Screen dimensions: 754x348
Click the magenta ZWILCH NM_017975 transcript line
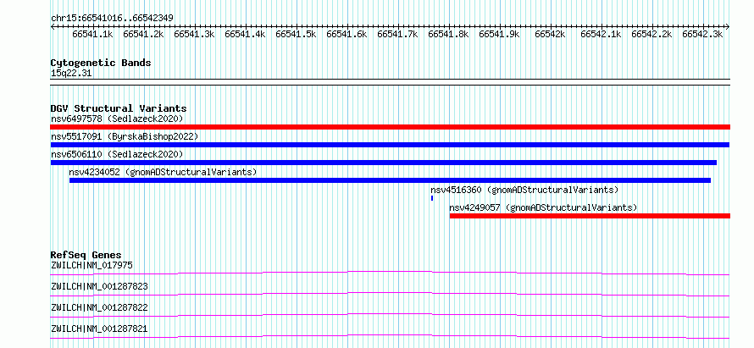pos(390,273)
